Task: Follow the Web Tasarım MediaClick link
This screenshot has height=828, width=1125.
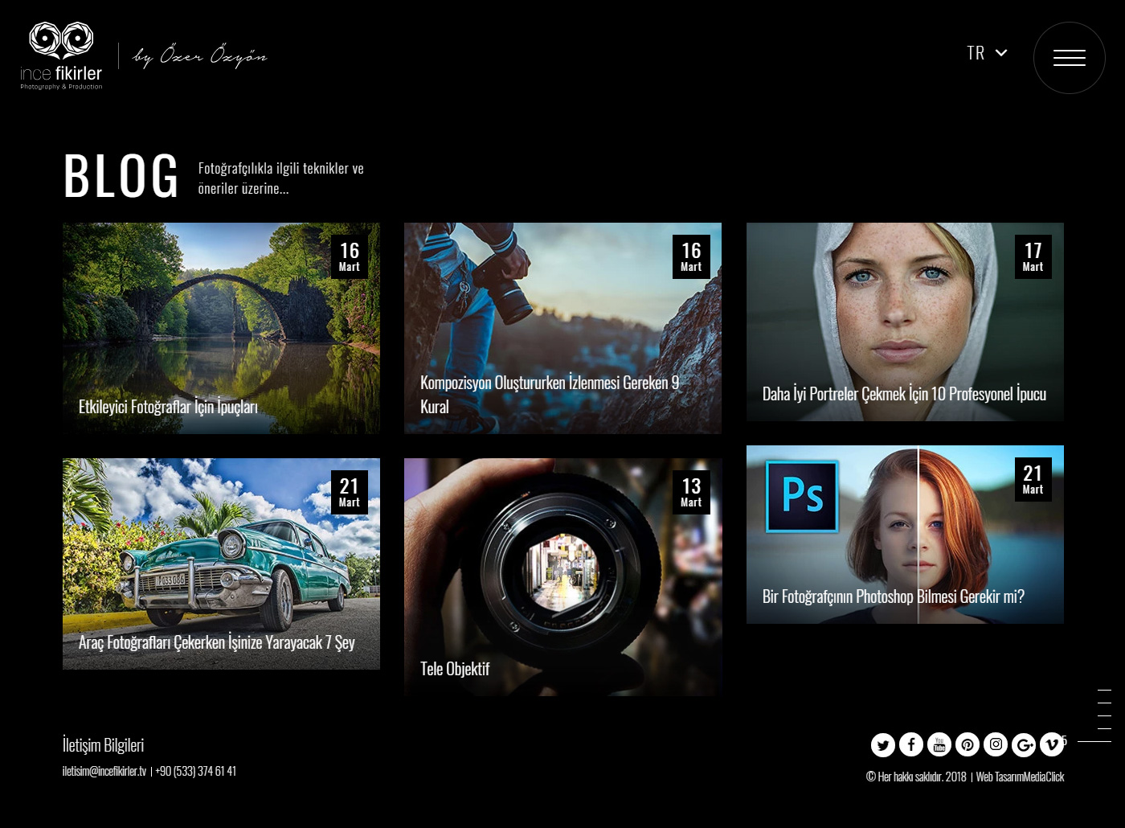Action: tap(1020, 777)
